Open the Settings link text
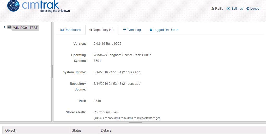Viewport: 266px width, 136px height. [x=237, y=9]
